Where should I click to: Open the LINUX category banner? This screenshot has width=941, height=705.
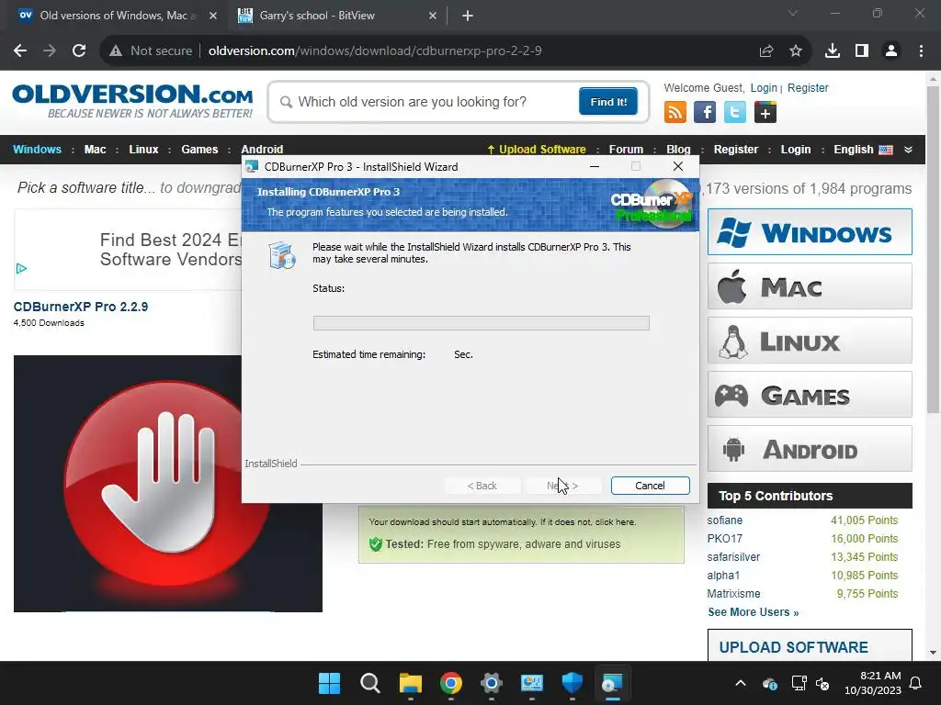point(810,341)
